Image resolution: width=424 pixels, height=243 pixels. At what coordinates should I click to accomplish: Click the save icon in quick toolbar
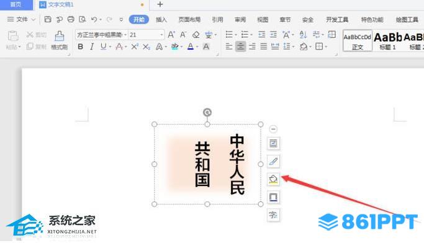(48, 19)
